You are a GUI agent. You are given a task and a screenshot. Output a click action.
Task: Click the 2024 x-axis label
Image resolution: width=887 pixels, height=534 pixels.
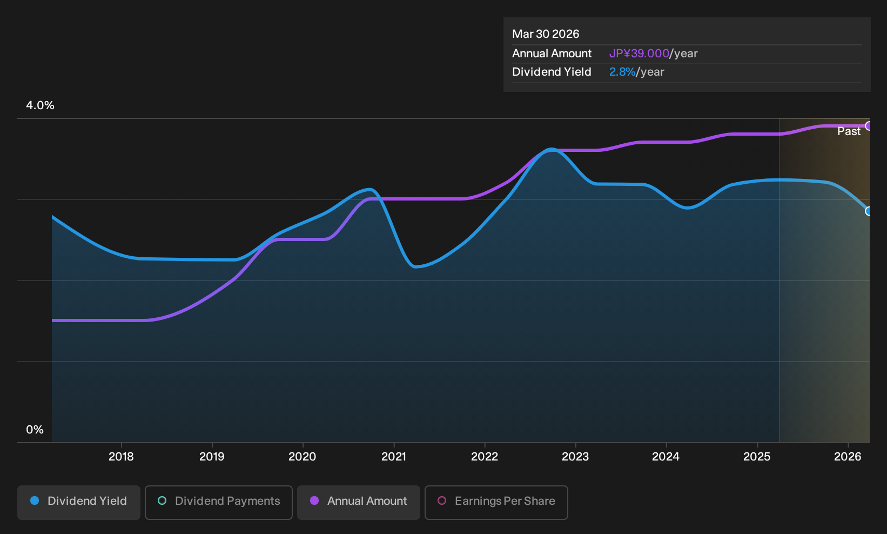point(666,457)
